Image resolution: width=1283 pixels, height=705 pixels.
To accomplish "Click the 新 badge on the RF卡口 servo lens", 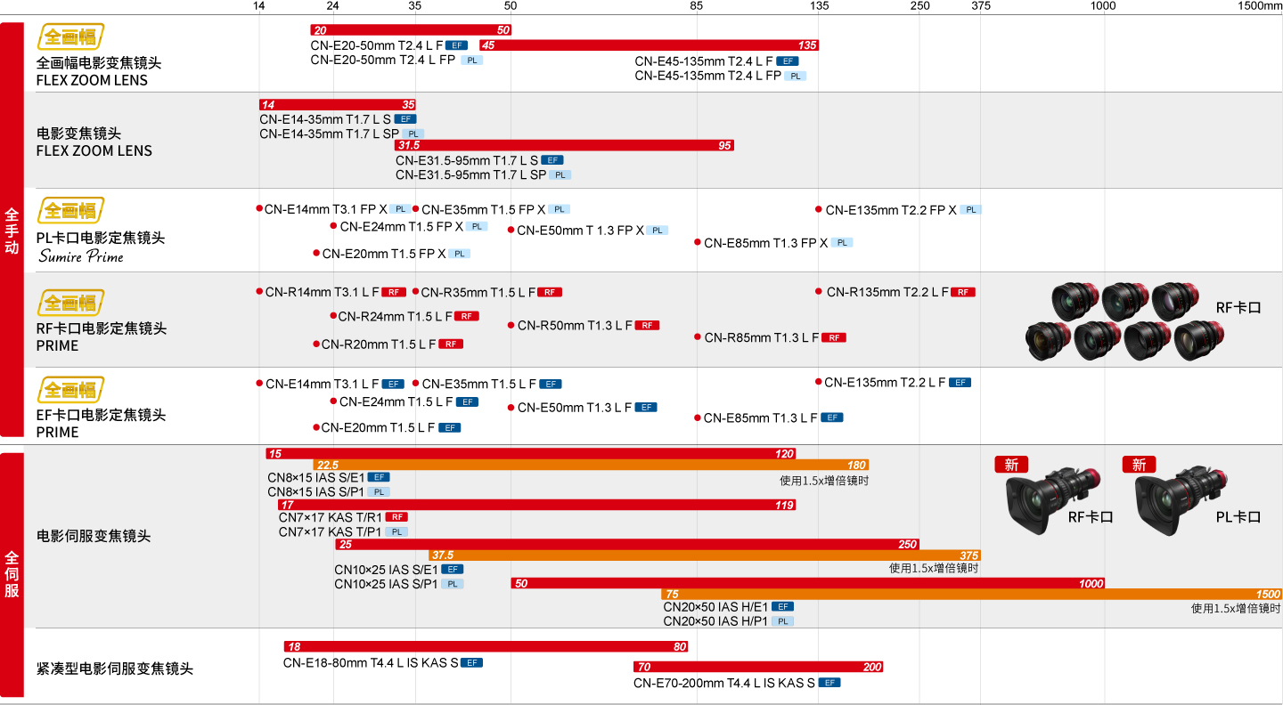I will click(x=1011, y=464).
